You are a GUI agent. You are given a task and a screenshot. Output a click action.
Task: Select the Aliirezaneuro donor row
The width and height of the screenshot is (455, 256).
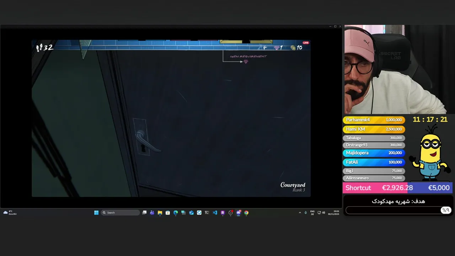[374, 178]
